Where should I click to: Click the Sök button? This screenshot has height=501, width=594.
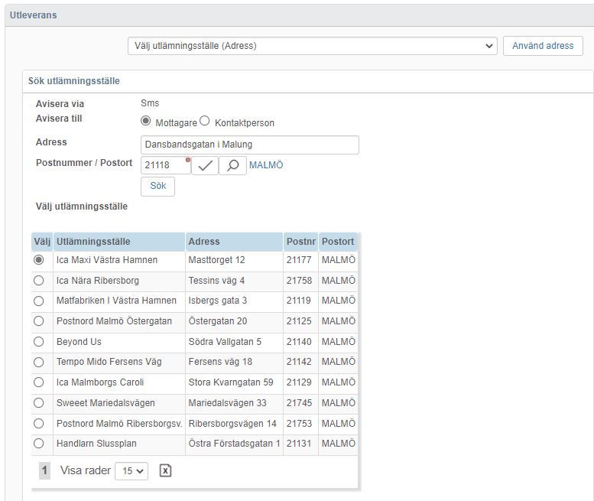[x=158, y=186]
